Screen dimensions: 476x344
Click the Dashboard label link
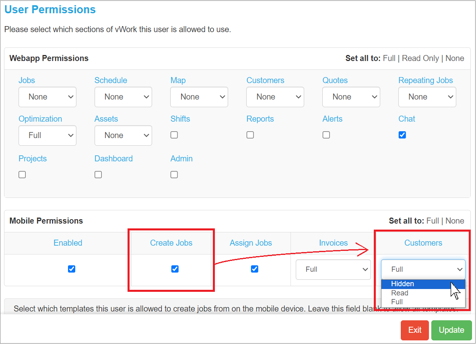tap(113, 159)
